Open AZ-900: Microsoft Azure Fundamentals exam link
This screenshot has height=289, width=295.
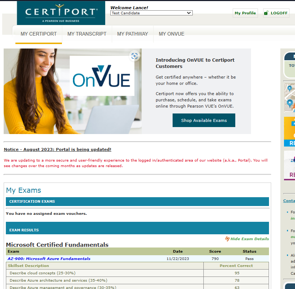point(49,259)
